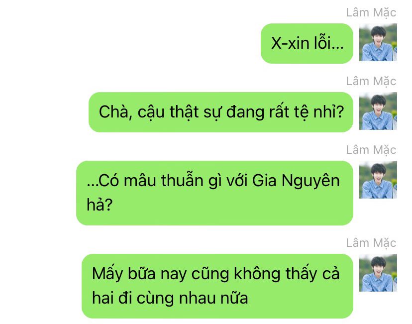Tap avatar next to "Chà, cậu thật sự" message

pyautogui.click(x=378, y=111)
